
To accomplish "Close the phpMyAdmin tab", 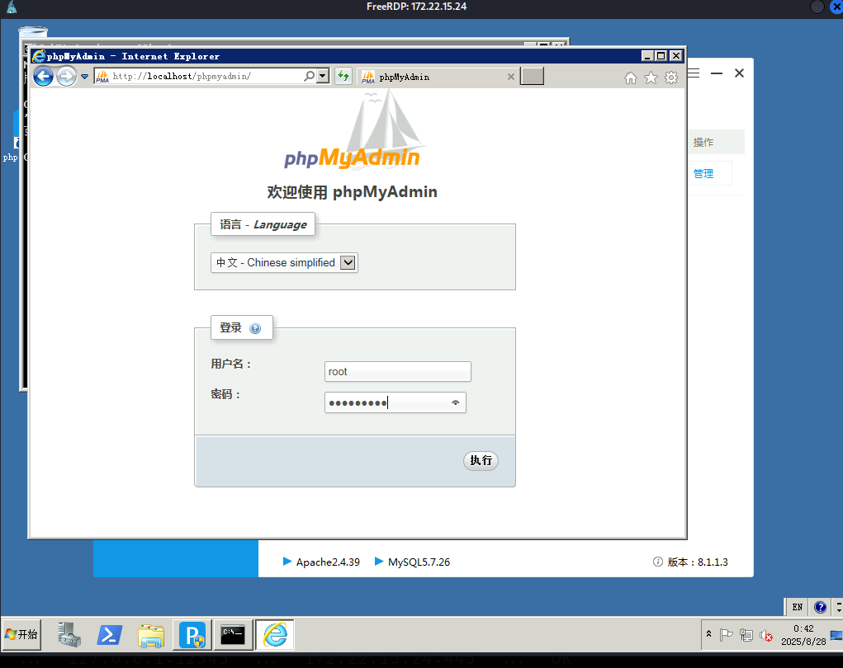I will pyautogui.click(x=511, y=77).
